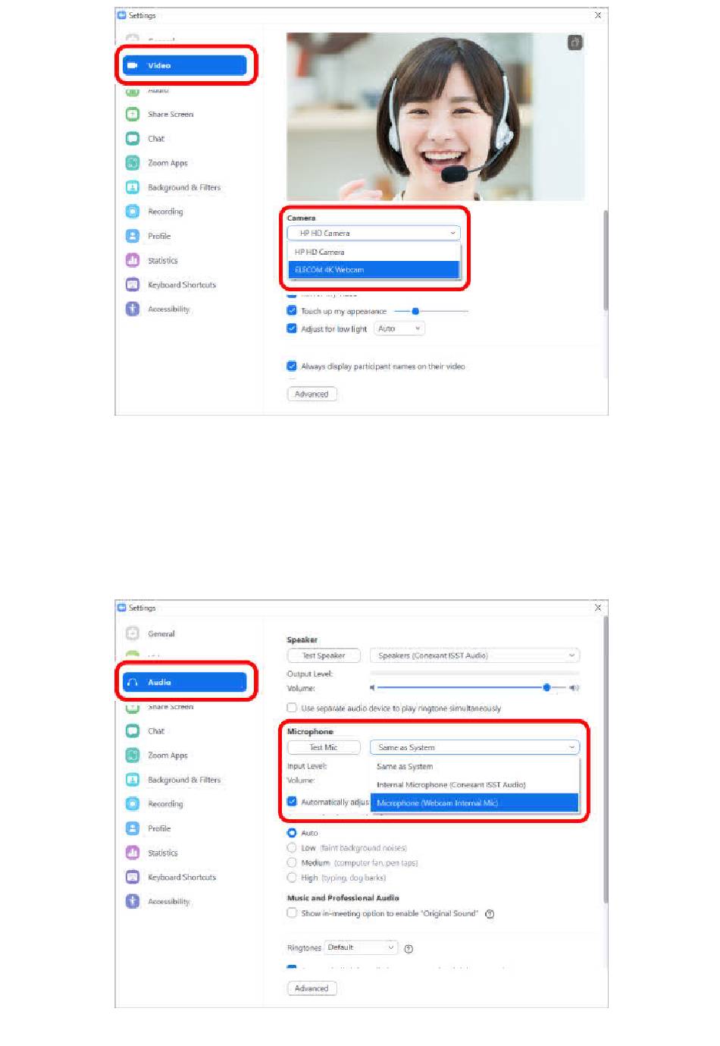Choose ELECOM 4K Webcam from camera list

(x=374, y=270)
